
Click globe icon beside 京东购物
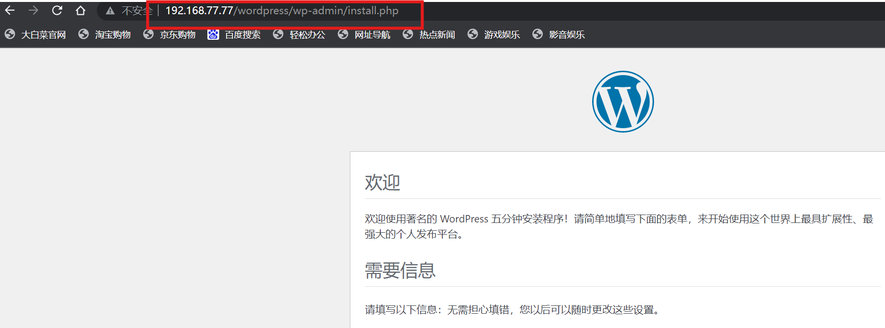tap(148, 34)
